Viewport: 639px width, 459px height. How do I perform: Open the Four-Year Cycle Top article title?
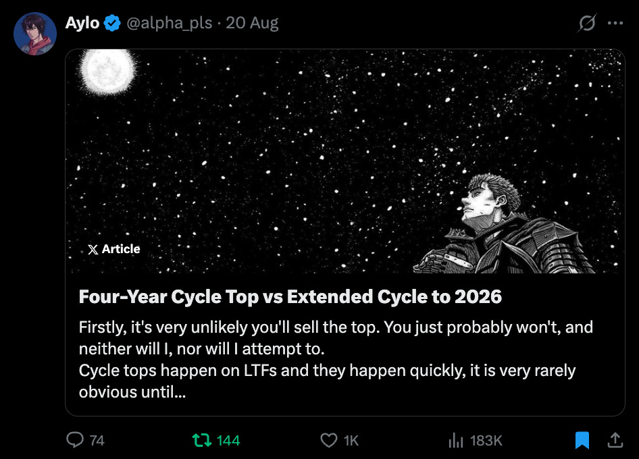[x=290, y=296]
